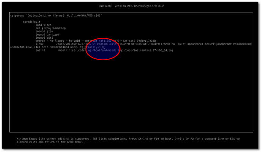Click the 'insmod gzio' line
The width and height of the screenshot is (262, 152).
pyautogui.click(x=44, y=31)
